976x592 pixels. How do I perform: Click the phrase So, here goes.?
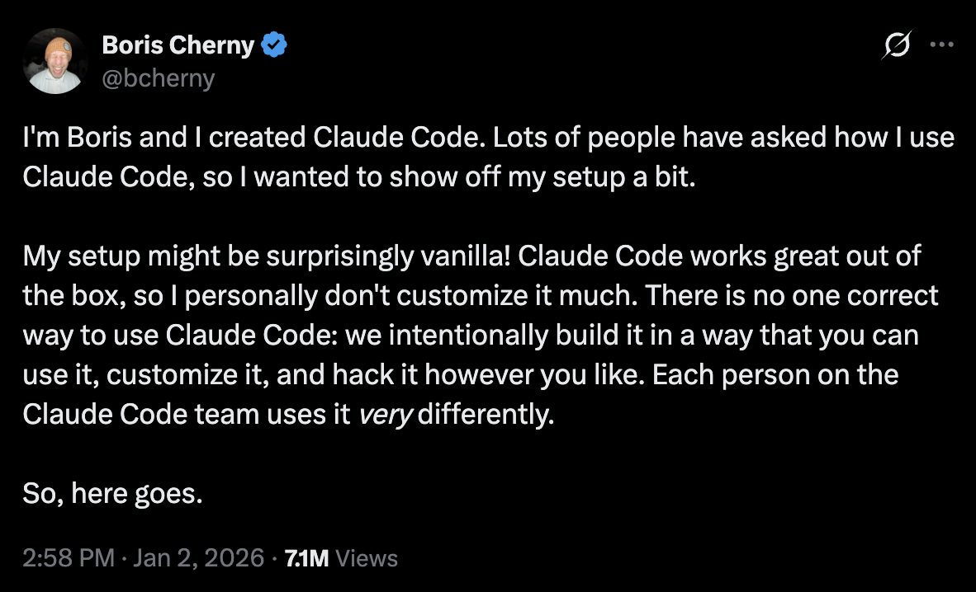coord(113,493)
